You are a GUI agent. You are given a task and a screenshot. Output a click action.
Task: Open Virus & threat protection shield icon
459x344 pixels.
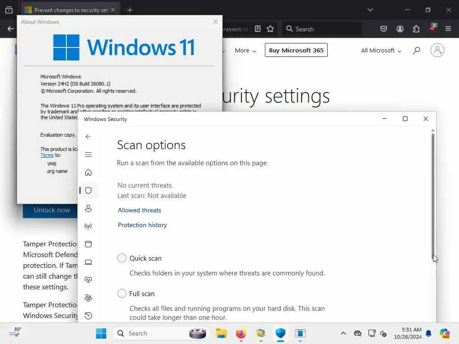coord(88,190)
